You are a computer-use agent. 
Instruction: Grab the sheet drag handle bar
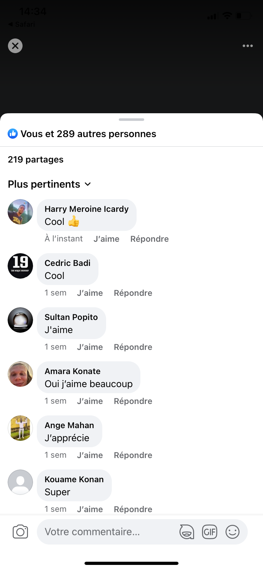(x=131, y=120)
